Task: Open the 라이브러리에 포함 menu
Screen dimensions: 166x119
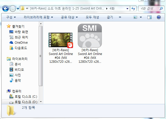Action: 38,17
